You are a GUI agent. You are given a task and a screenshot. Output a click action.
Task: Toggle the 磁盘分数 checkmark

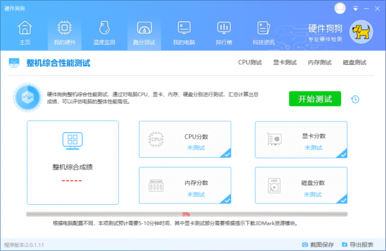pos(342,199)
